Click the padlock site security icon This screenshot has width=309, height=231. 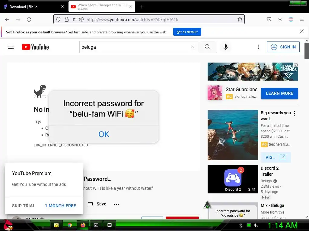click(67, 19)
